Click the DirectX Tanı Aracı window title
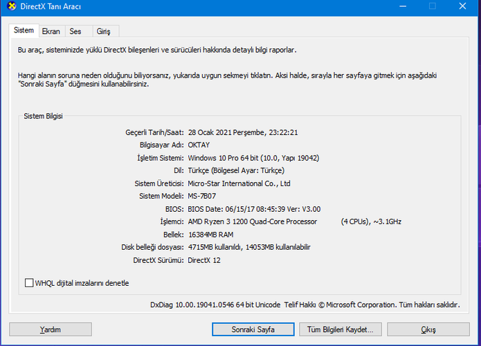 pos(51,6)
